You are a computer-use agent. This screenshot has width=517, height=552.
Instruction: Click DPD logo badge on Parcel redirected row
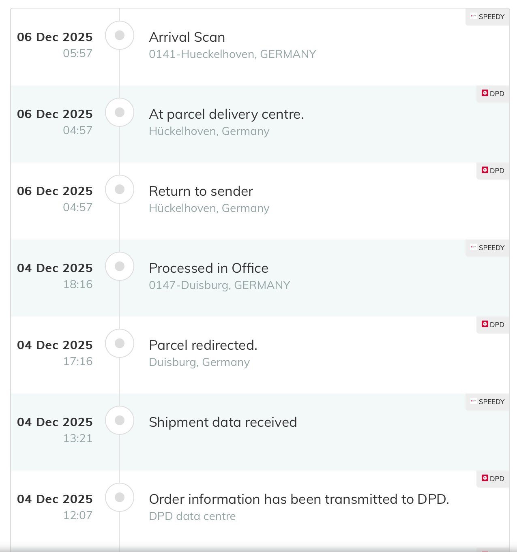point(493,325)
